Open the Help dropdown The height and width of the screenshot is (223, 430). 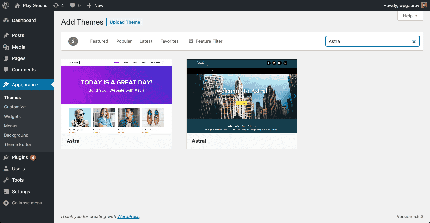coord(410,15)
